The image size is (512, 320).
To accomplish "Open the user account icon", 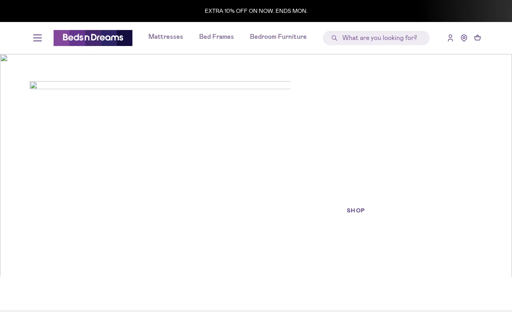I will click(x=450, y=38).
